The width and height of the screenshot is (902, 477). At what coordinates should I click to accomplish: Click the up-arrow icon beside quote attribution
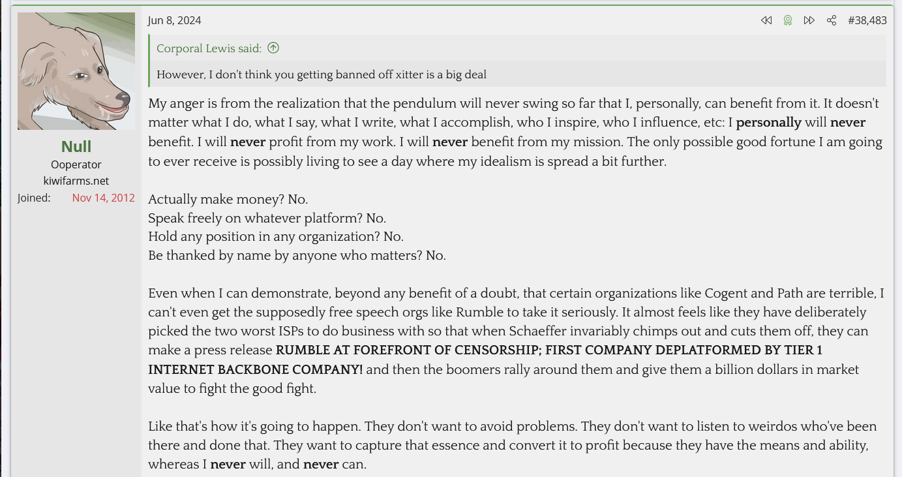coord(273,48)
